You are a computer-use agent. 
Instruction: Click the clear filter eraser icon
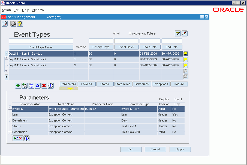pos(185,33)
